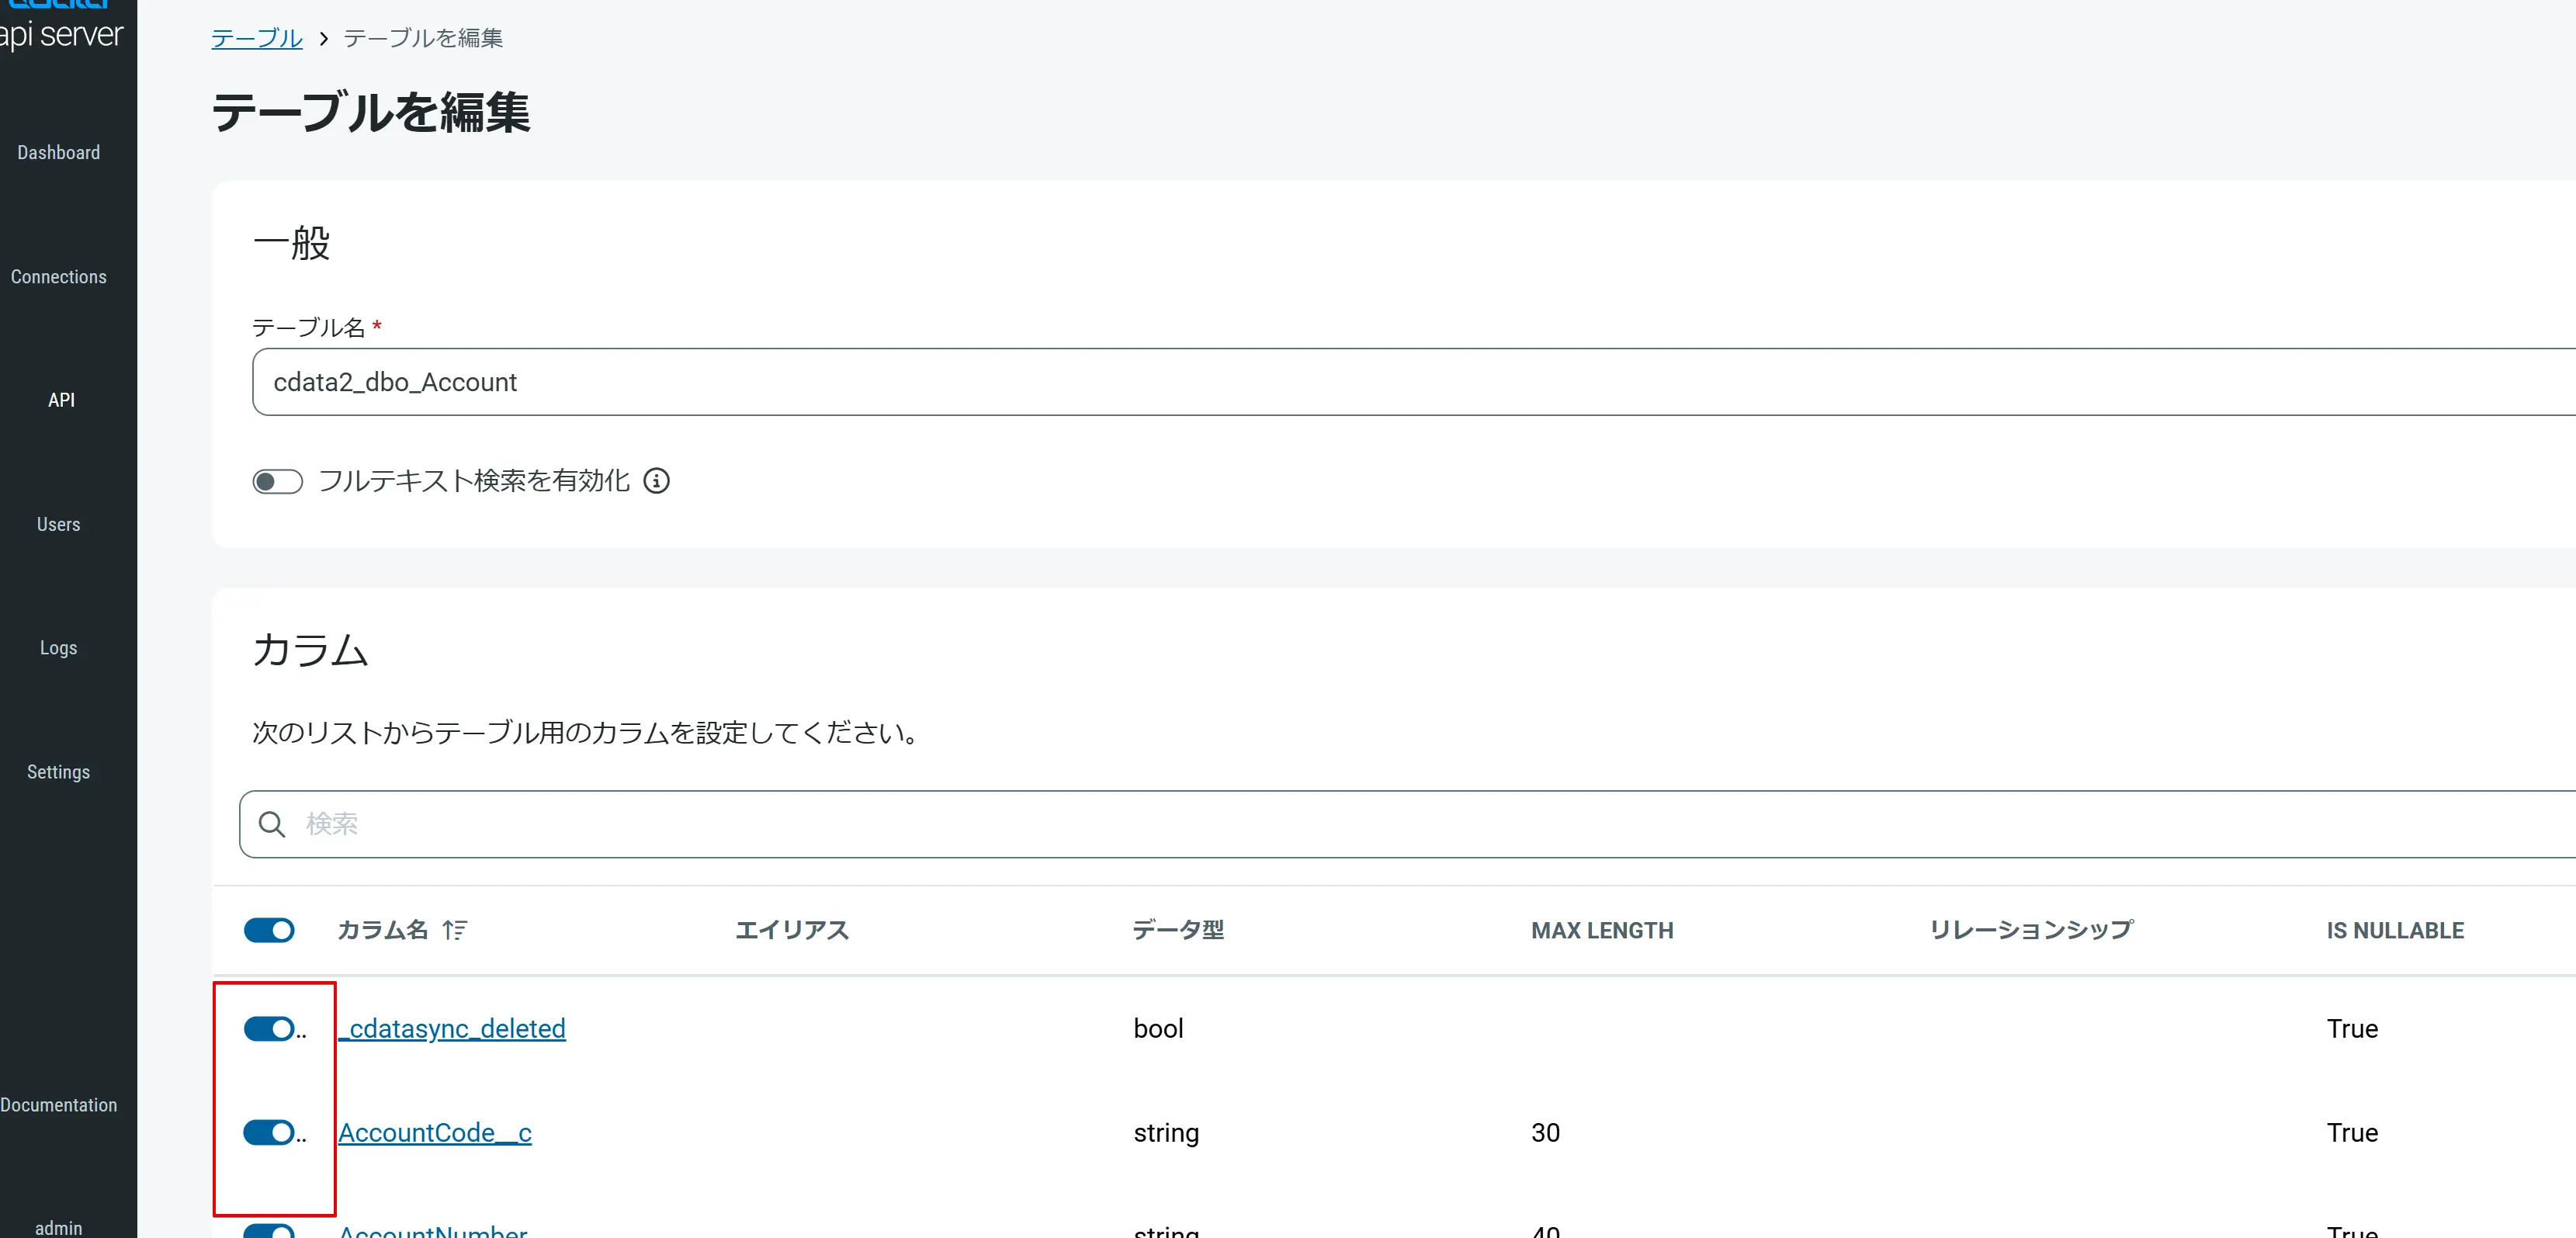Open the Users page from the sidebar

58,523
